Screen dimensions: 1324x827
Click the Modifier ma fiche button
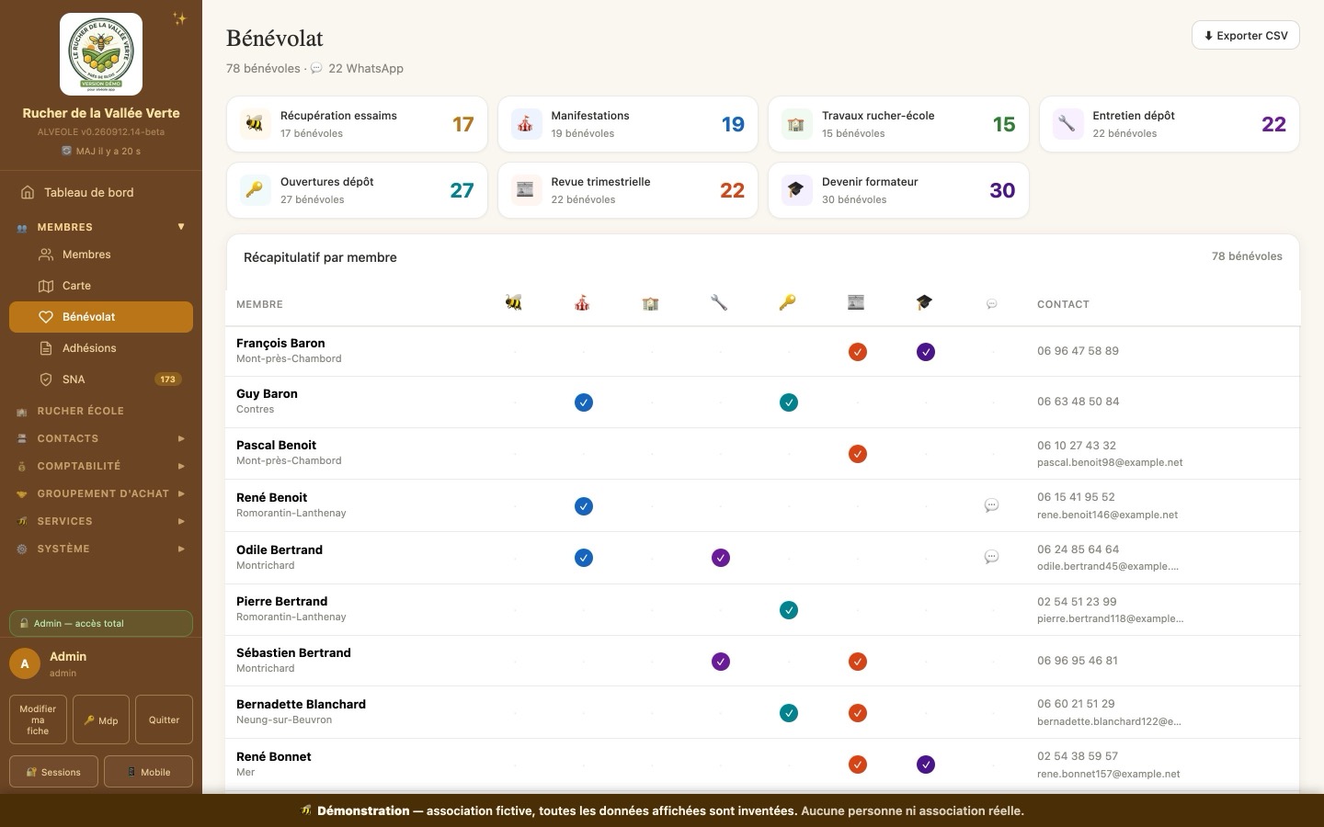point(38,719)
